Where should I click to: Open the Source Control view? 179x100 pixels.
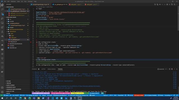(x=2, y=14)
